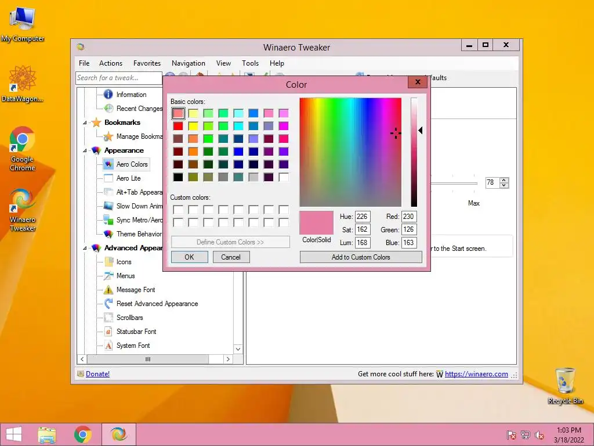Click the Action Center flag tray icon
This screenshot has width=594, height=446.
tap(511, 435)
